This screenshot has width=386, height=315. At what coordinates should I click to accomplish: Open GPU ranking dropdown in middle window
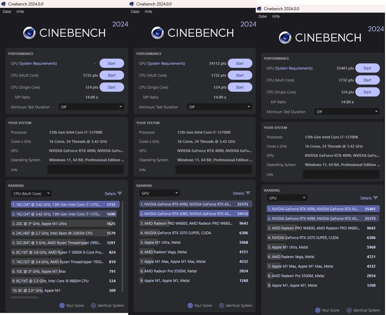160,193
